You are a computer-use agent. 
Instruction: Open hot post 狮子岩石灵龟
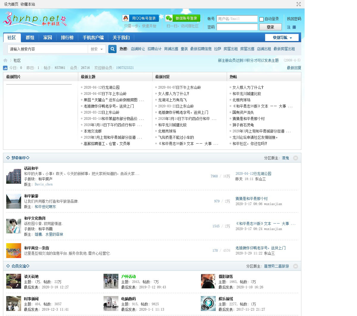tap(243, 125)
